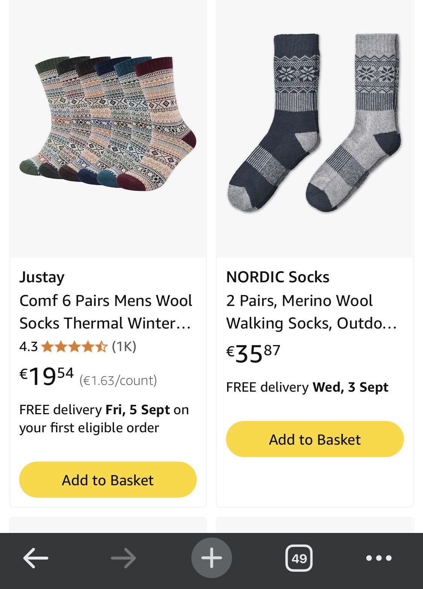The image size is (423, 589).
Task: View the 4.3 star rating details
Action: pyautogui.click(x=74, y=346)
